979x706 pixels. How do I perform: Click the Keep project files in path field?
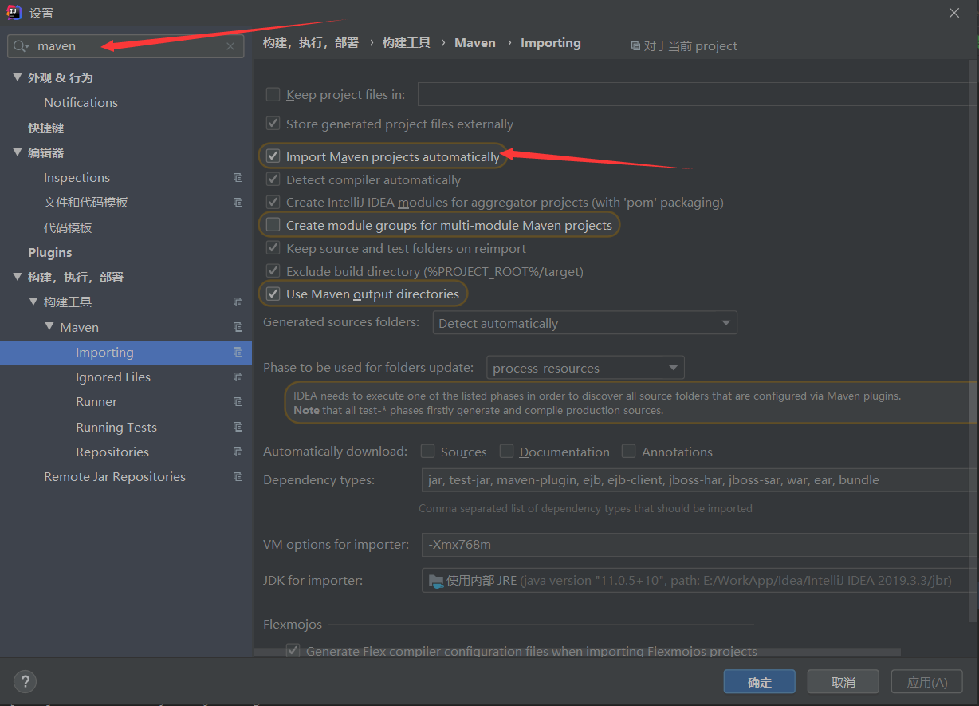click(x=698, y=94)
